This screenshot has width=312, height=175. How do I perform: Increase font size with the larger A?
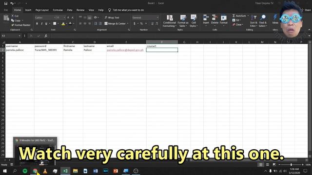(x=68, y=17)
